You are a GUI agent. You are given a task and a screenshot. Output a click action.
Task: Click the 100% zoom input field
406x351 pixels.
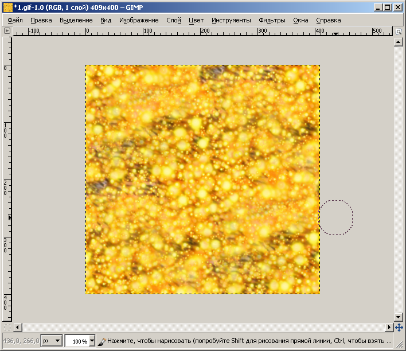click(x=77, y=341)
